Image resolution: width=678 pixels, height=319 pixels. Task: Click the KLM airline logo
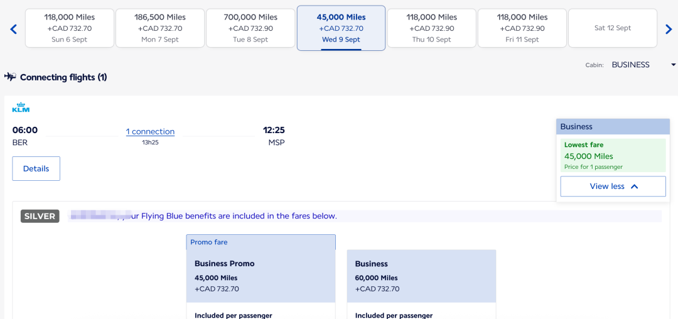click(21, 107)
